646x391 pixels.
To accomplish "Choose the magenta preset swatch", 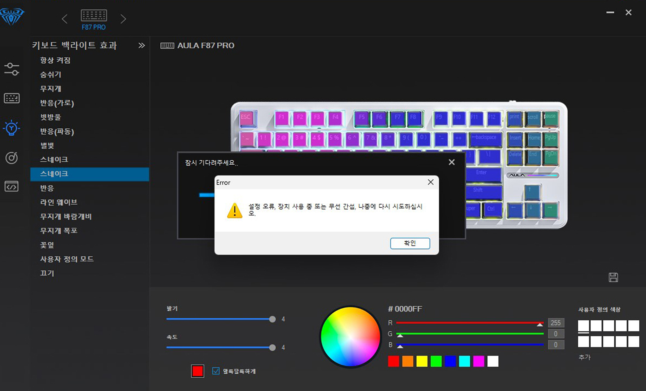I will 479,361.
